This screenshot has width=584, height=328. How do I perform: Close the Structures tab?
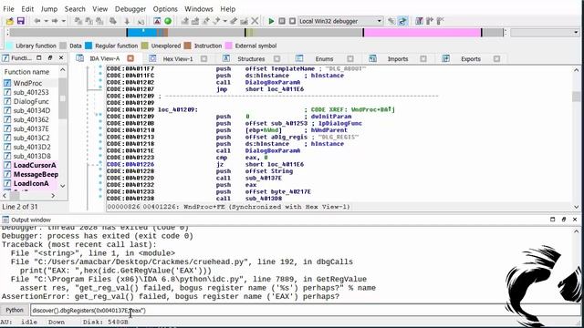(276, 58)
